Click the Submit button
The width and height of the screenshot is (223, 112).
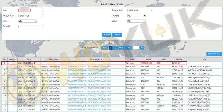click(x=107, y=35)
